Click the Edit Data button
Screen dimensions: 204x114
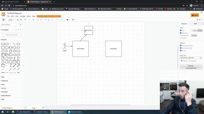pyautogui.click(x=191, y=66)
